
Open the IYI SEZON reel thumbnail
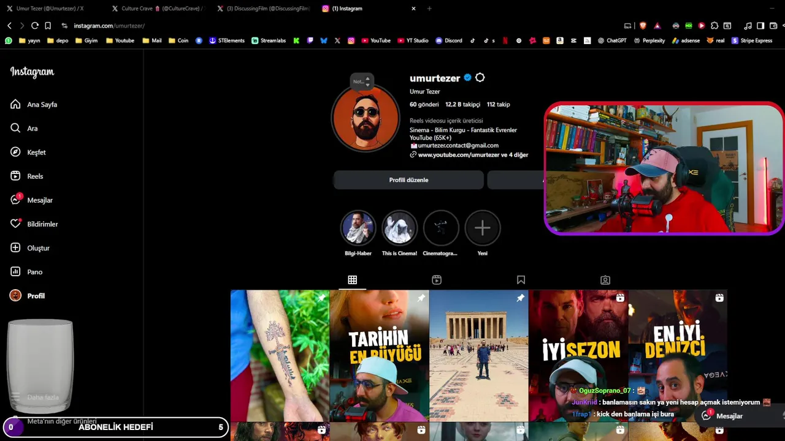(x=578, y=356)
